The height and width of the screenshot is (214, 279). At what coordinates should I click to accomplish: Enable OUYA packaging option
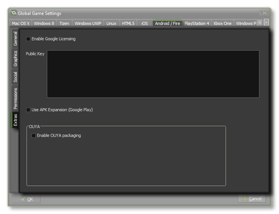[34, 135]
